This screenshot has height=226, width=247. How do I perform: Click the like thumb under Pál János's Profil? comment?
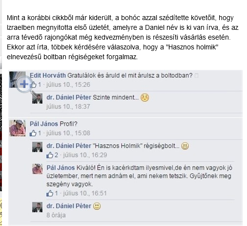point(33,133)
